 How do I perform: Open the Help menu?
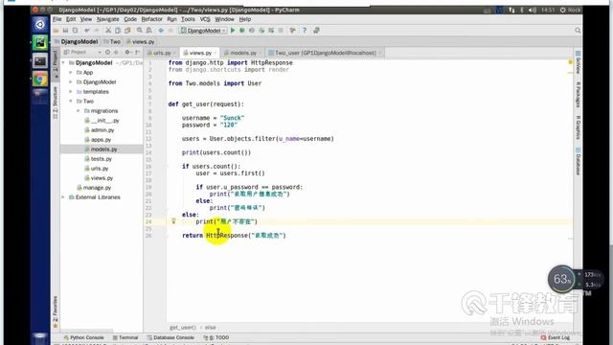click(245, 19)
